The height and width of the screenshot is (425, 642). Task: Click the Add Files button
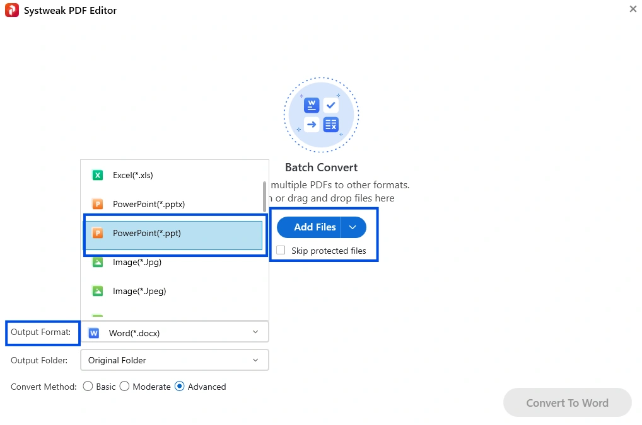[x=309, y=227]
